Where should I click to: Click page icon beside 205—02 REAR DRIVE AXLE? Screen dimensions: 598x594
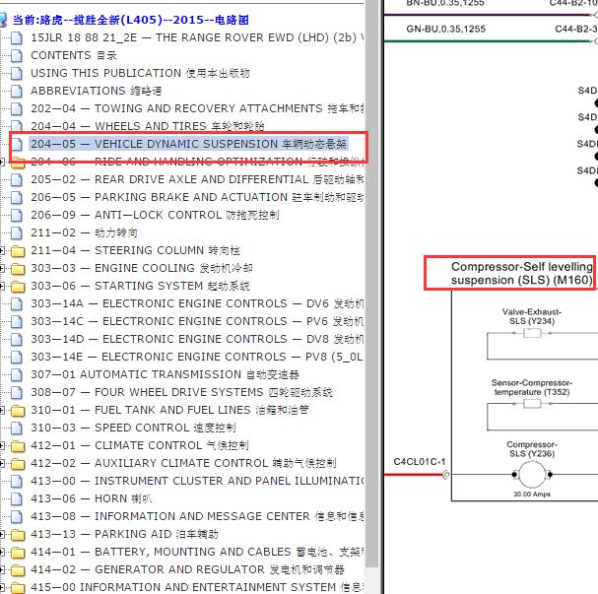(17, 179)
